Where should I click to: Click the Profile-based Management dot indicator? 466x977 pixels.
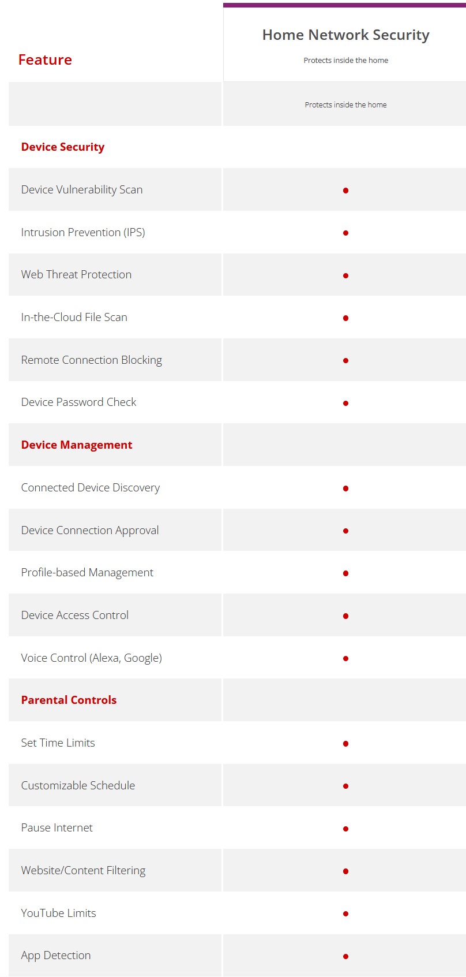345,573
